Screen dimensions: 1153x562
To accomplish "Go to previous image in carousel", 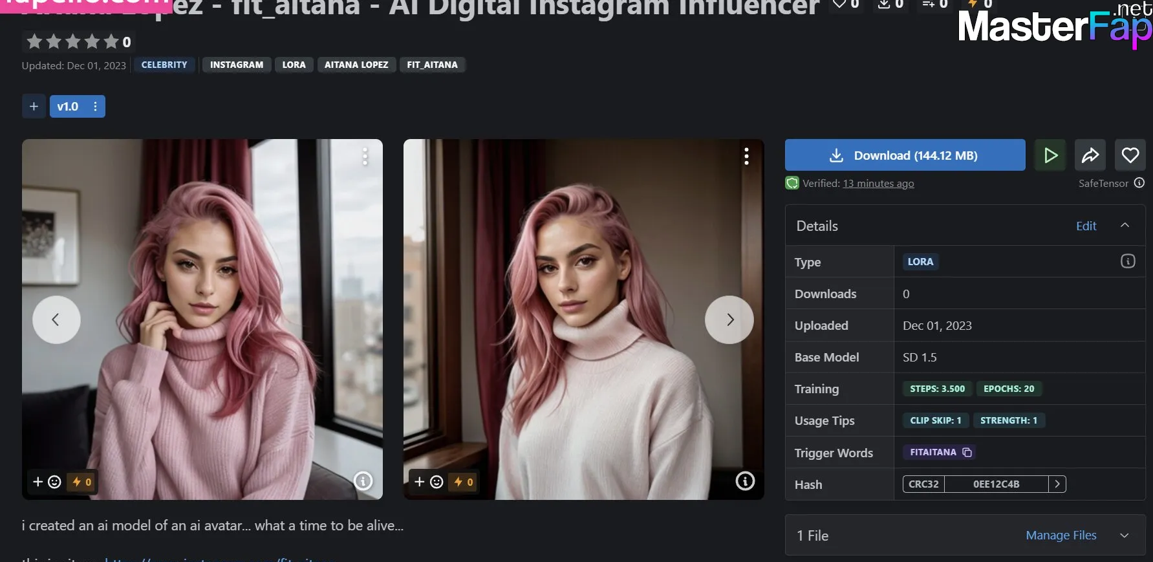I will 56,319.
